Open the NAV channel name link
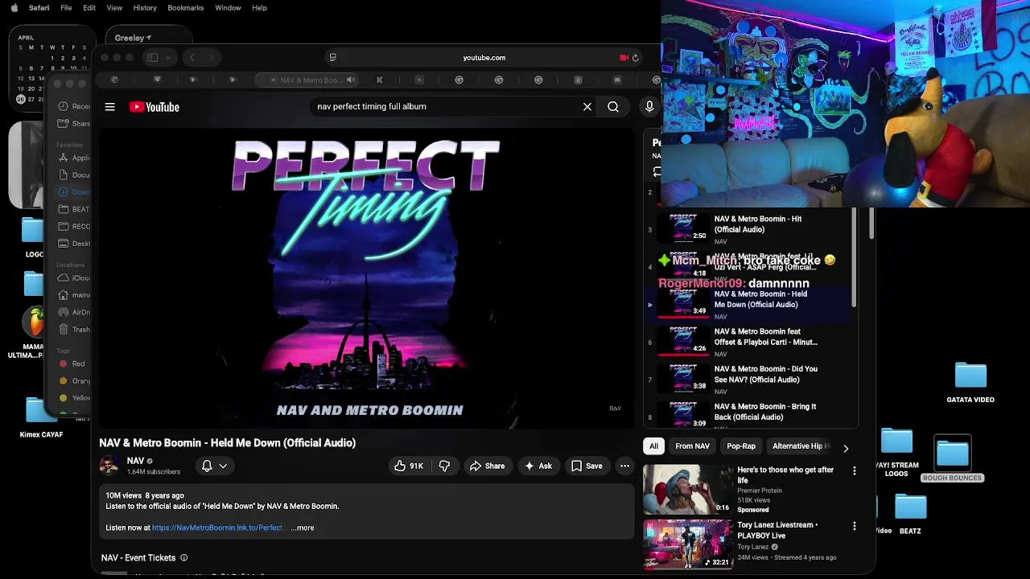This screenshot has width=1030, height=579. [x=135, y=461]
